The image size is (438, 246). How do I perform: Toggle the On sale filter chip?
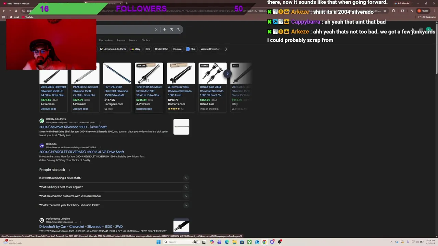[x=177, y=49]
